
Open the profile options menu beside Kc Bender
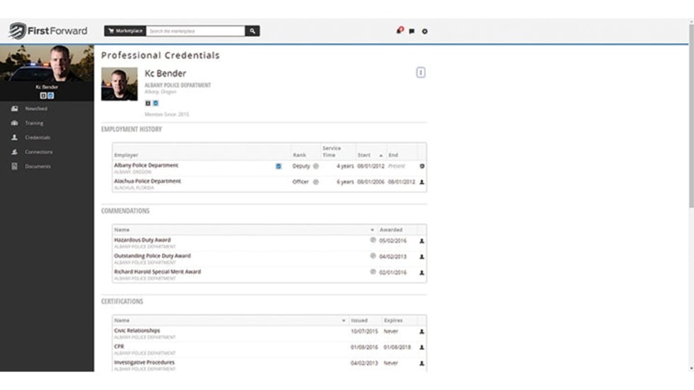coord(421,72)
